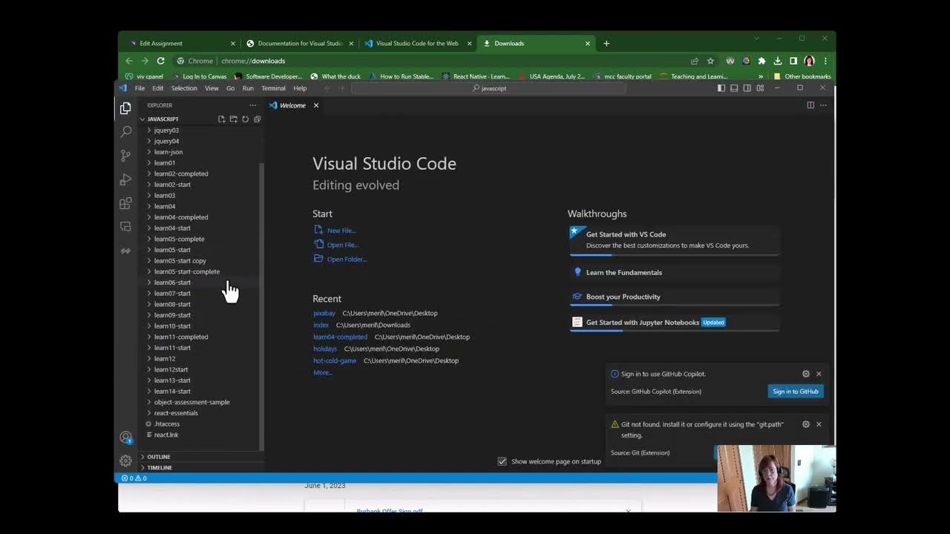The width and height of the screenshot is (950, 534).
Task: Toggle primary sidebar layout icon in title bar
Action: (721, 88)
